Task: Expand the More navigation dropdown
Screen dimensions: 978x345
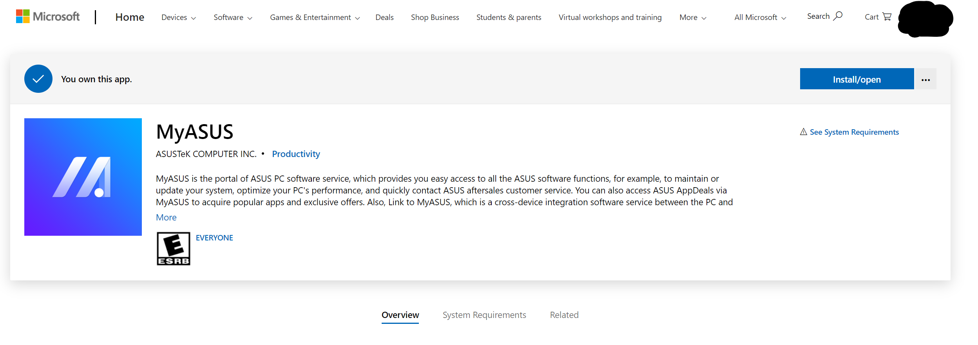Action: coord(693,17)
